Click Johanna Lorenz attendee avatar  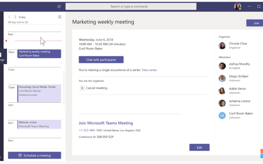(x=222, y=103)
